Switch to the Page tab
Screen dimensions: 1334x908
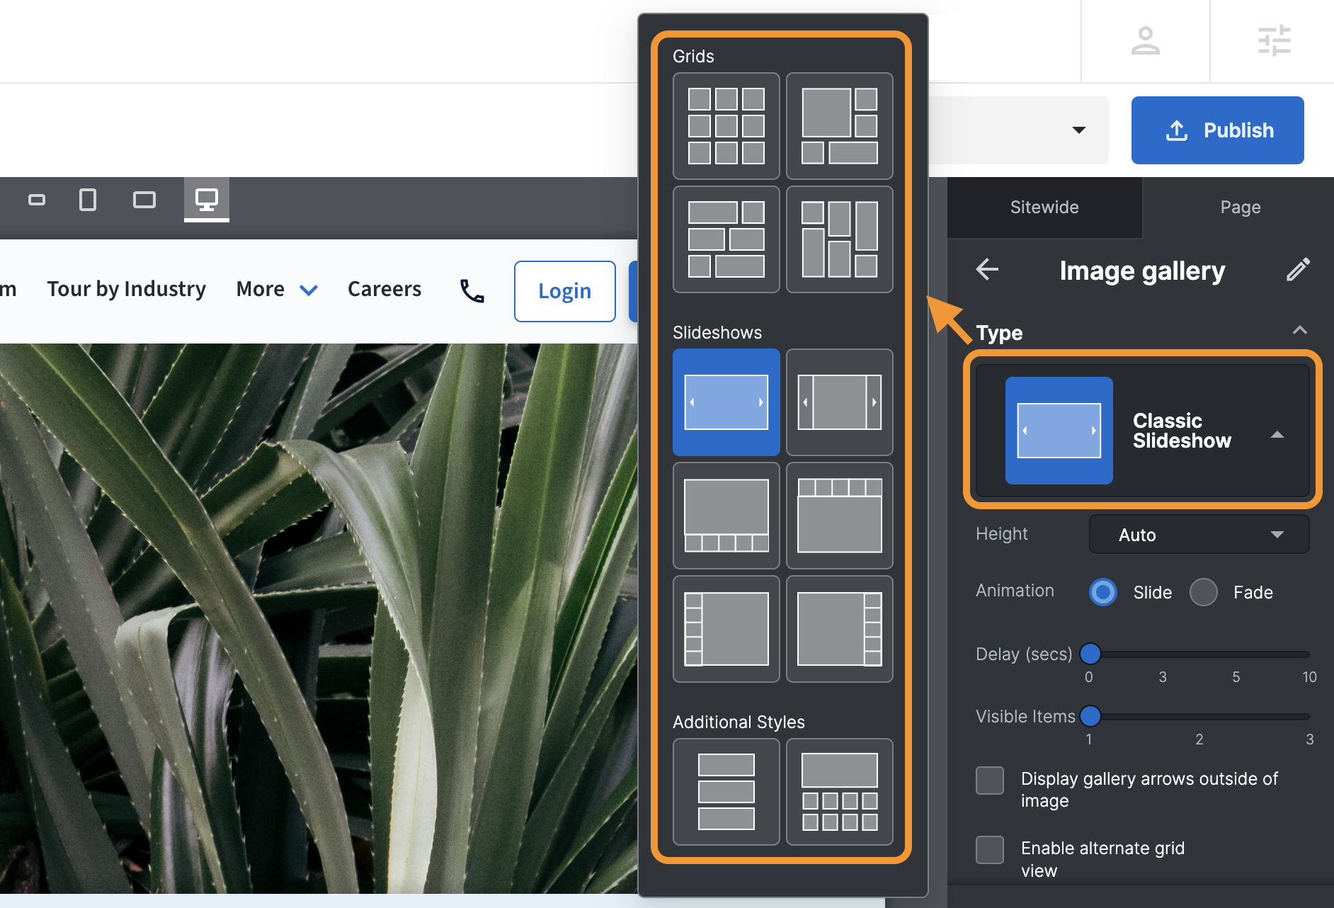pyautogui.click(x=1240, y=208)
